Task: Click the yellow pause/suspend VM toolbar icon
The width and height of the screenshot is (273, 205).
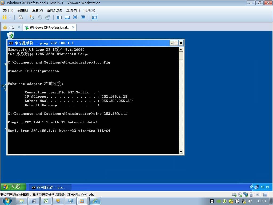Action: tap(5, 17)
